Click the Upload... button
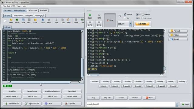This screenshot has width=194, height=109. point(72,104)
